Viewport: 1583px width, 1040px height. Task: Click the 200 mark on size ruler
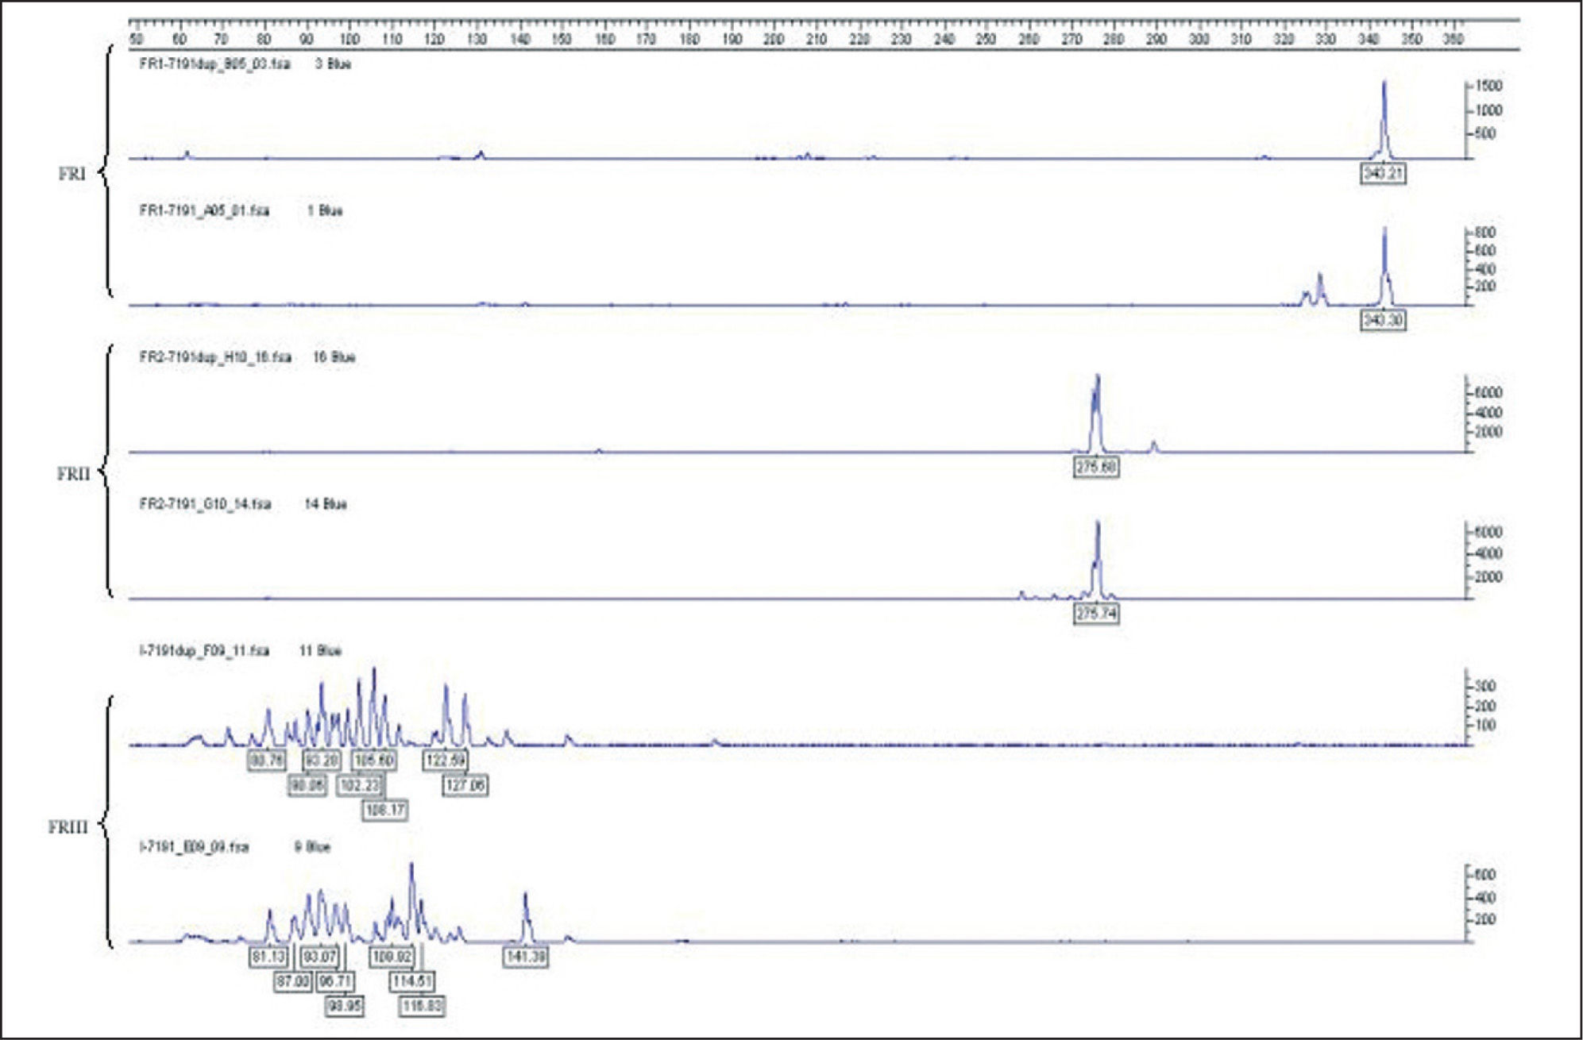click(774, 39)
